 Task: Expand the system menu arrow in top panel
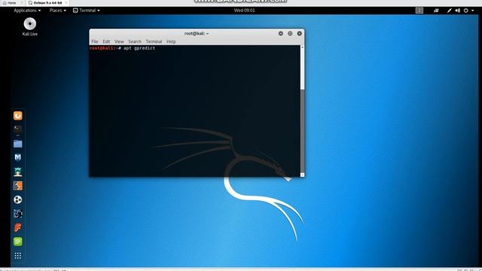click(x=473, y=11)
